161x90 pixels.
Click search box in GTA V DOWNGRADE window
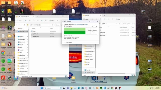tap(59, 25)
